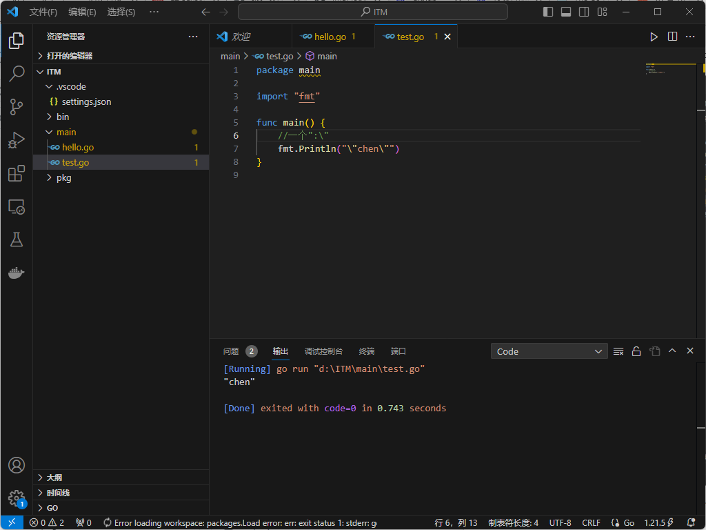Viewport: 706px width, 530px height.
Task: Open the Docker view icon
Action: pyautogui.click(x=17, y=273)
